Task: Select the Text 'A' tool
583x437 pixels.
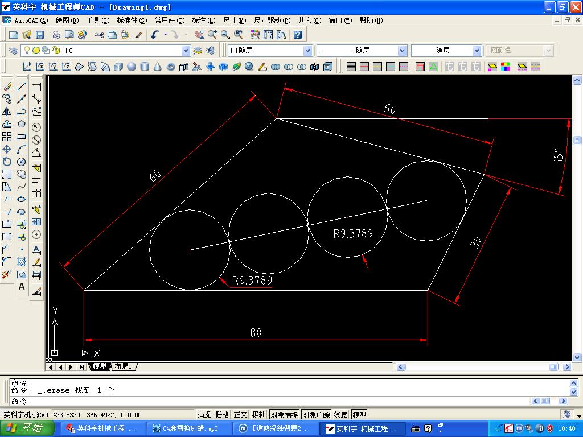Action: [x=22, y=287]
